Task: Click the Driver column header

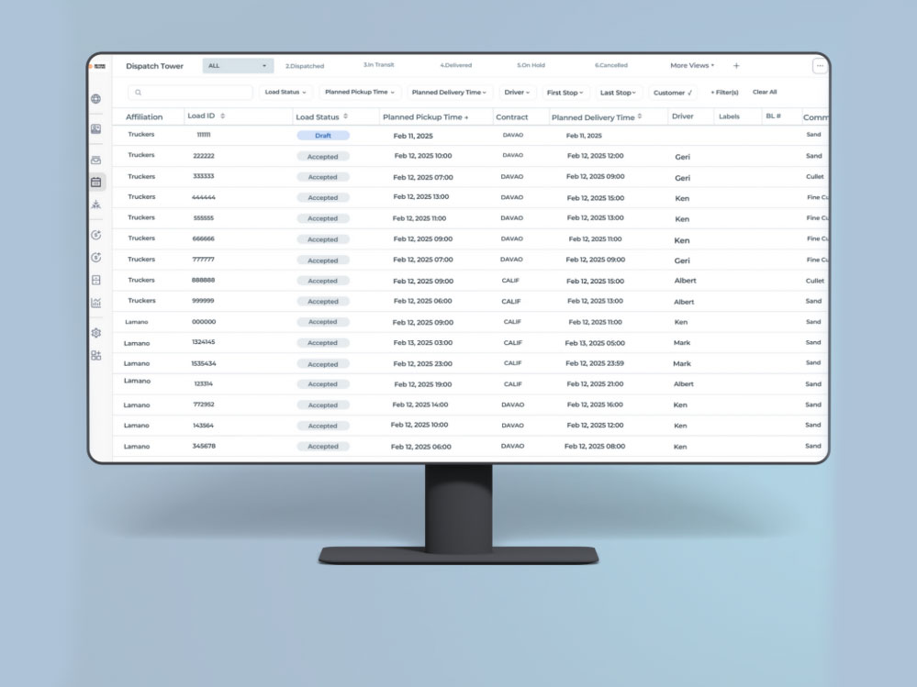Action: click(683, 116)
